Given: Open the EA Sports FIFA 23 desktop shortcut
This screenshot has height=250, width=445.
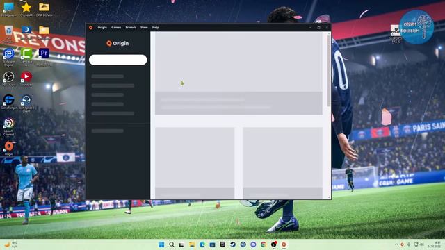Looking at the screenshot, I should (396, 34).
